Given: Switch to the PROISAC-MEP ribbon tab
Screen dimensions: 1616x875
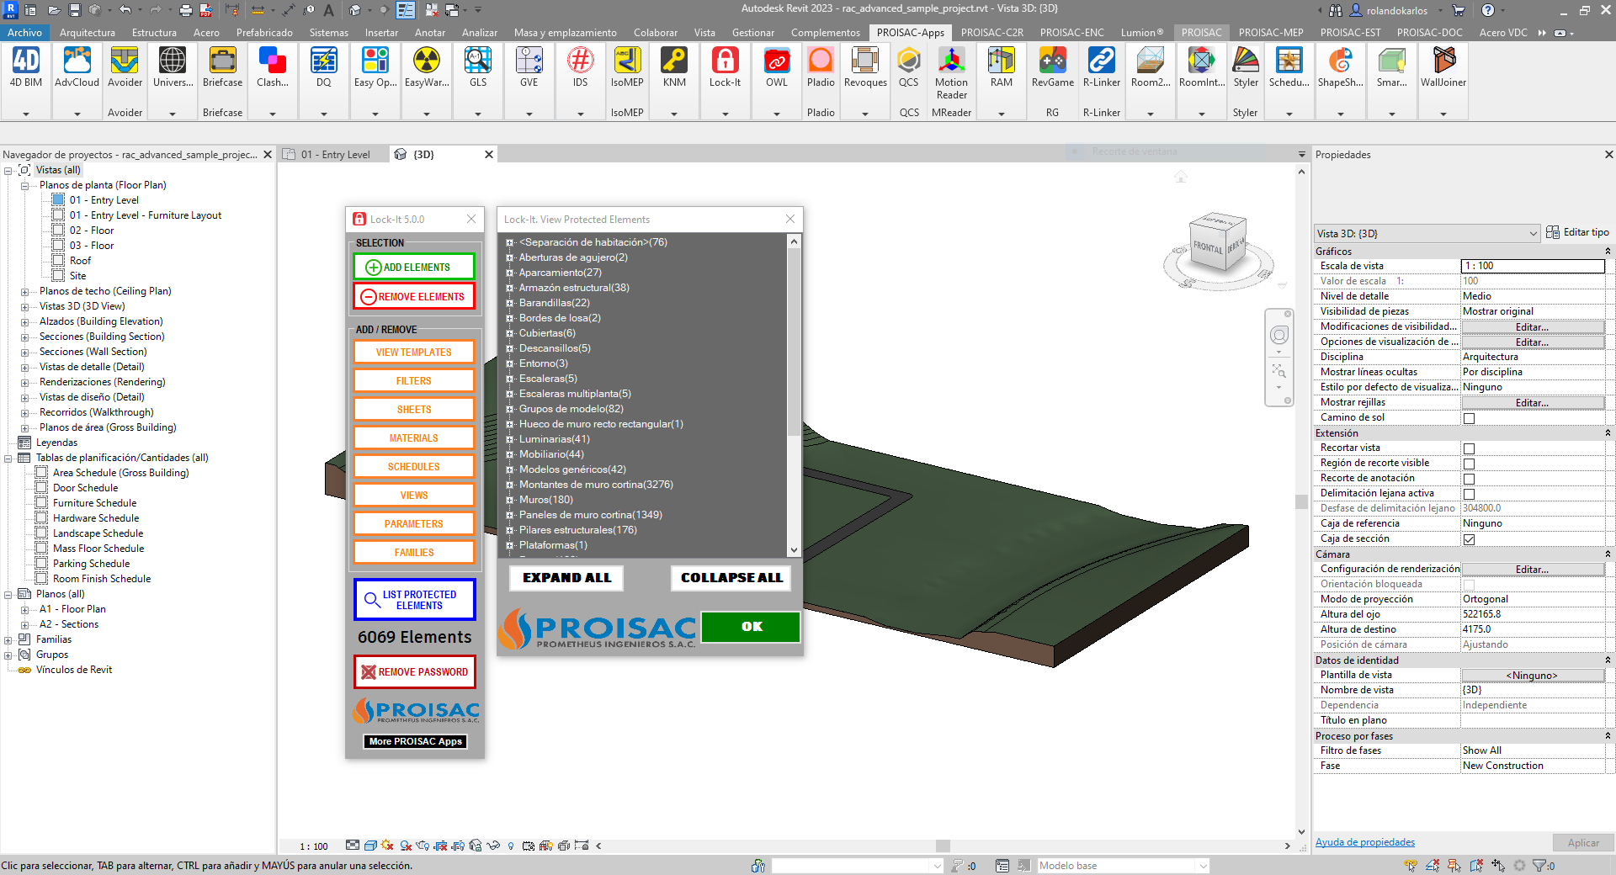Looking at the screenshot, I should pos(1271,33).
